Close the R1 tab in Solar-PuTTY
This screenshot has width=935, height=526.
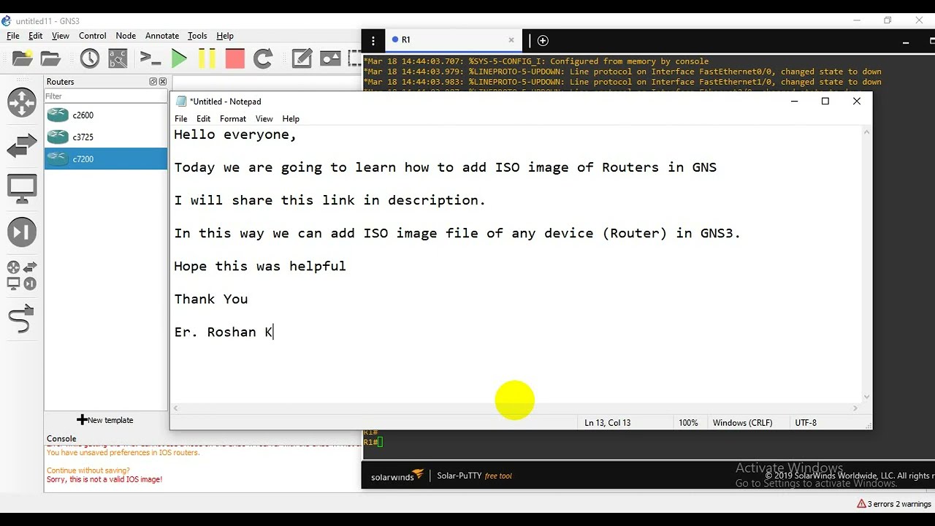(x=511, y=40)
